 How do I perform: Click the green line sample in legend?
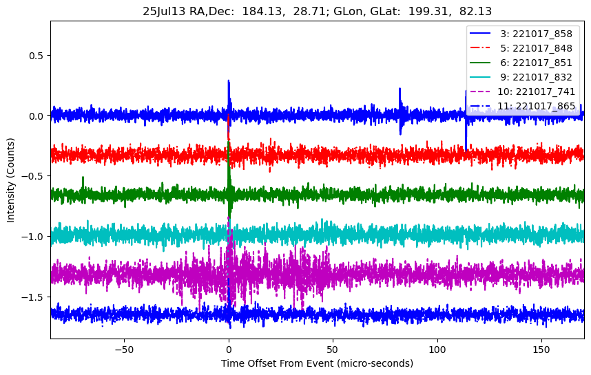[x=481, y=63]
